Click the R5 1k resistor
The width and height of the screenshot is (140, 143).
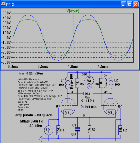tap(77, 83)
